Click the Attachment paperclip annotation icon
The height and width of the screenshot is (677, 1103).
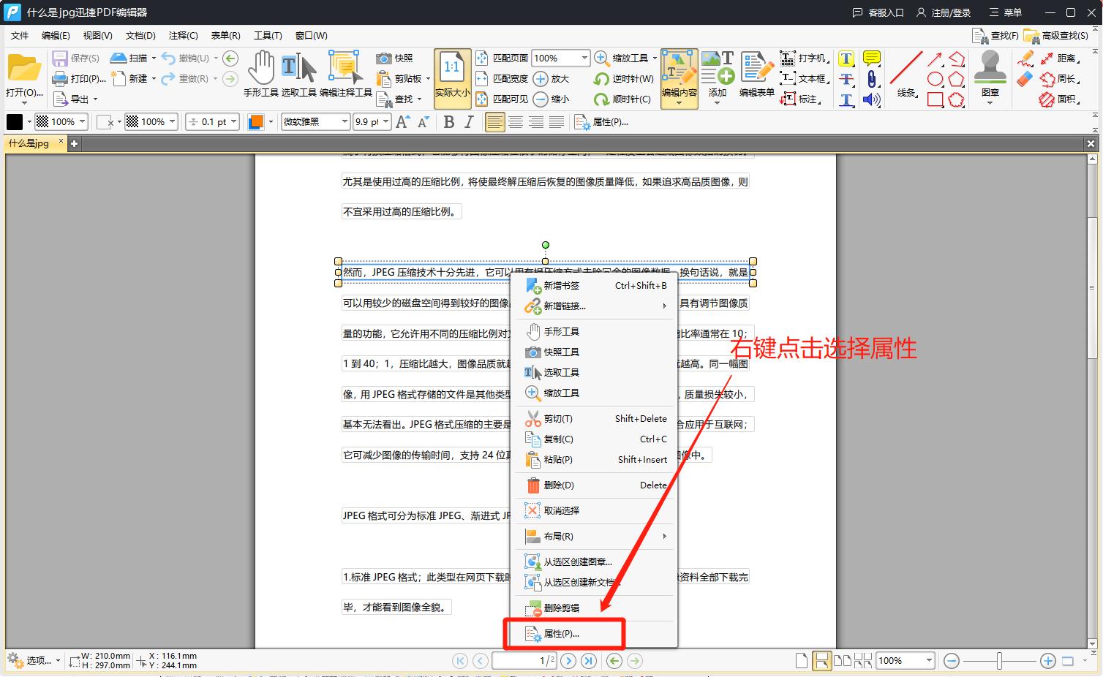click(x=871, y=78)
